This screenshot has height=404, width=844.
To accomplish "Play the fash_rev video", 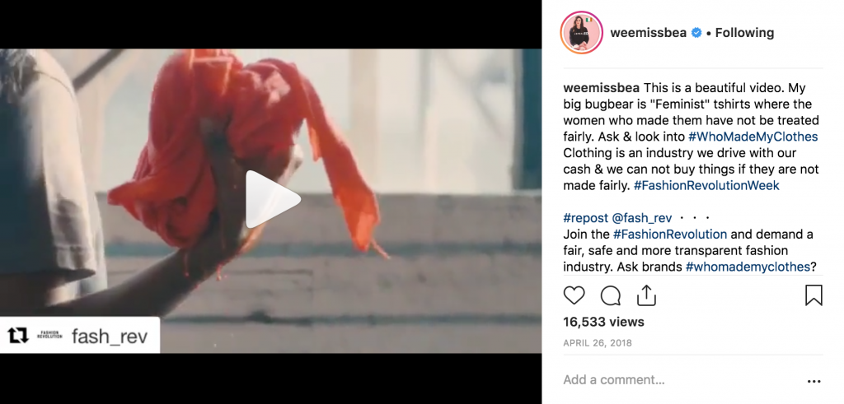I will pyautogui.click(x=273, y=199).
